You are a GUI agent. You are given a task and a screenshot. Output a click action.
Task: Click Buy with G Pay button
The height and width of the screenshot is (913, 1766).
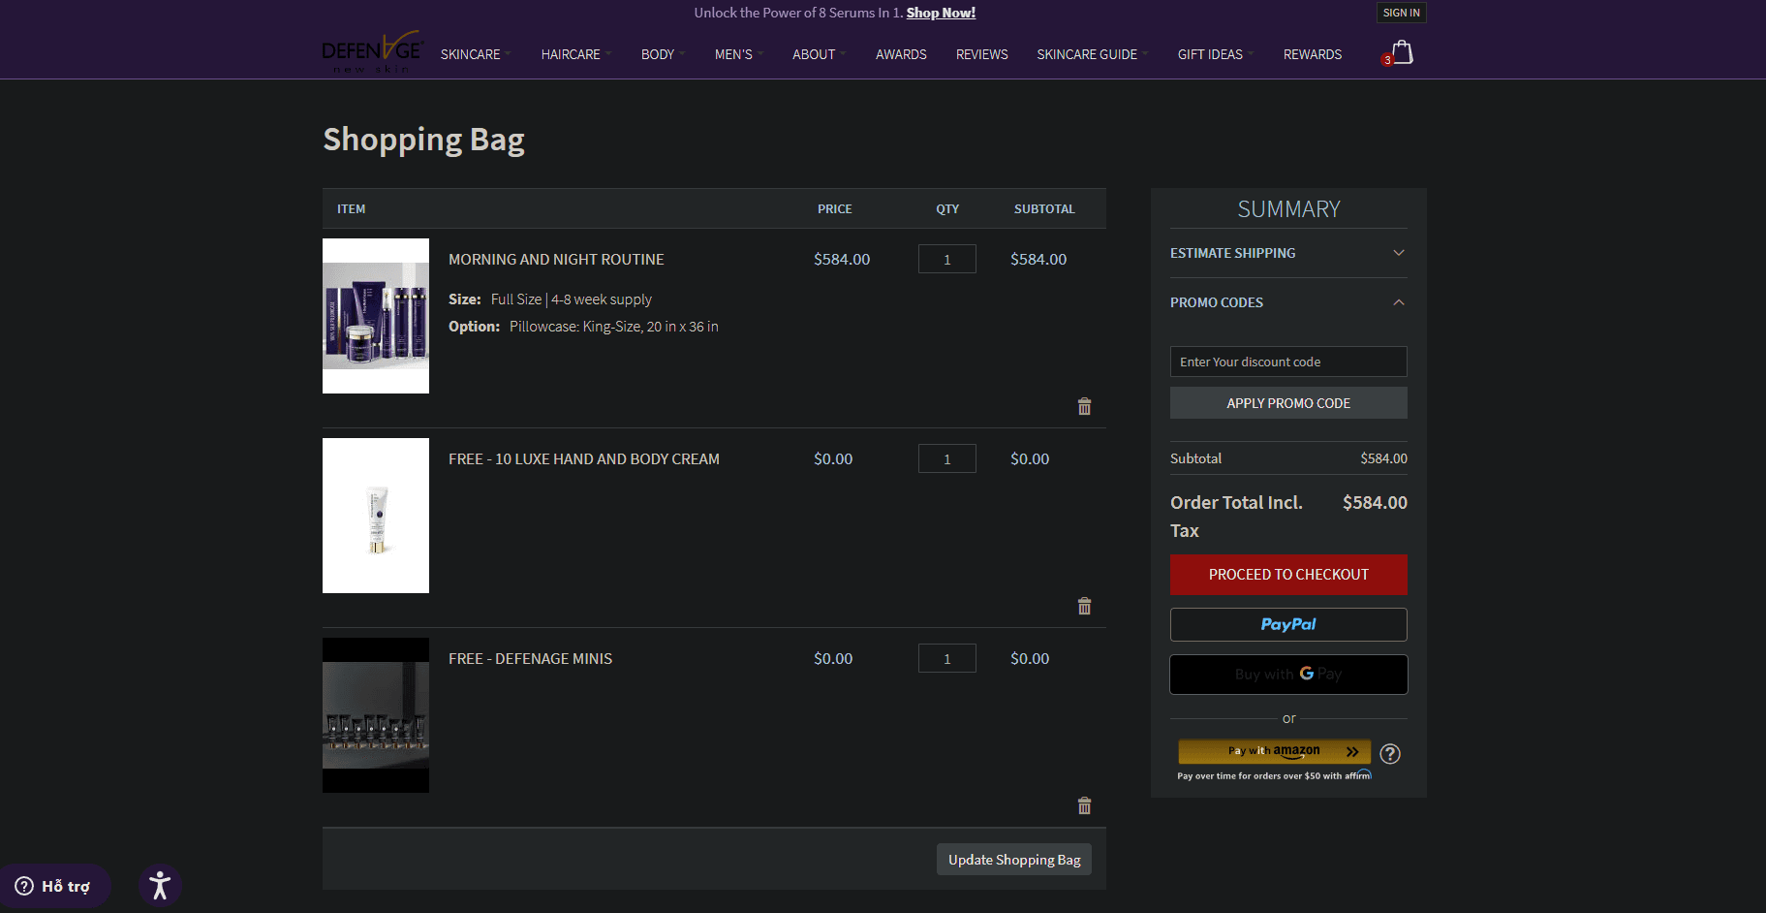tap(1288, 674)
